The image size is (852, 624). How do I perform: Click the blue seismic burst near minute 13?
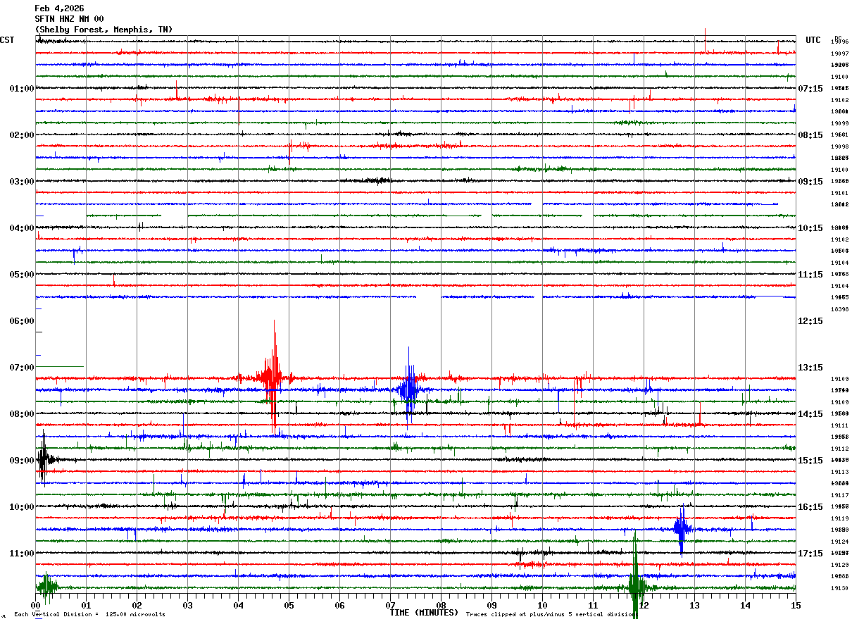point(681,528)
